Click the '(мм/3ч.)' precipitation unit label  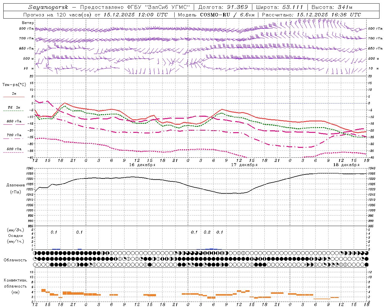click(16, 230)
